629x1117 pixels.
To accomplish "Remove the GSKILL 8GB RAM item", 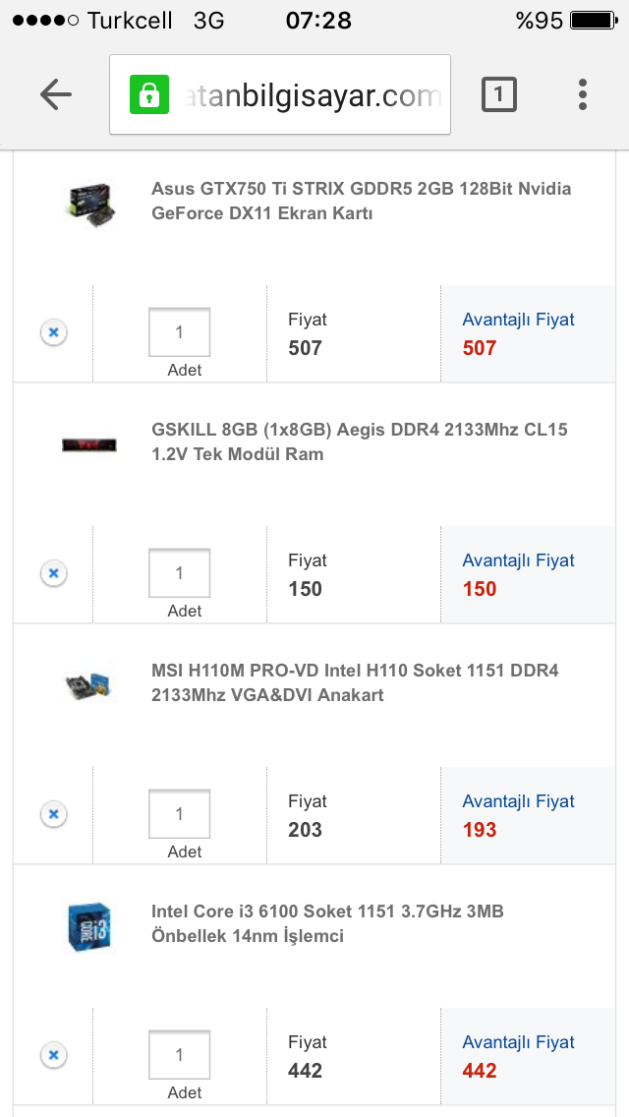I will coord(54,573).
